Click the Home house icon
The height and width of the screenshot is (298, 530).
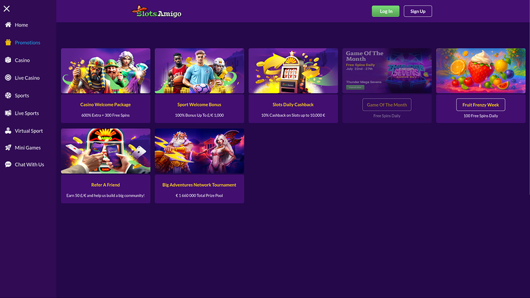[x=8, y=24]
